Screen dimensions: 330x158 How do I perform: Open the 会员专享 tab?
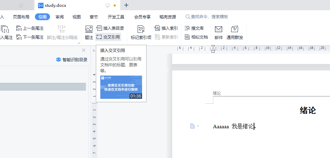[142, 17]
